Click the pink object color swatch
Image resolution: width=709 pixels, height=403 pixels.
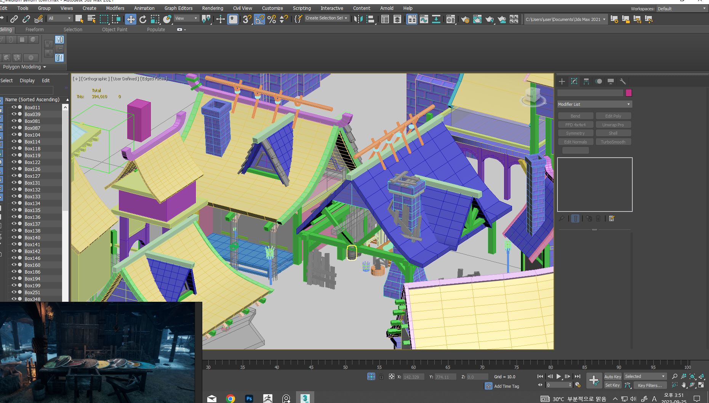(x=629, y=93)
